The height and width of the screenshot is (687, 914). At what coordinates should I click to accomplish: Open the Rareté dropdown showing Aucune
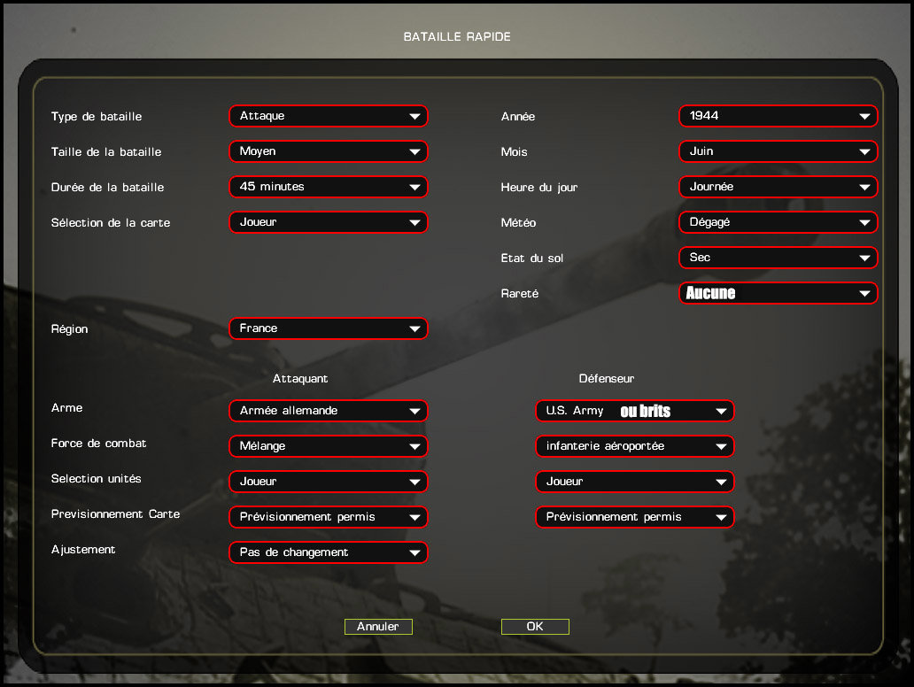[778, 293]
